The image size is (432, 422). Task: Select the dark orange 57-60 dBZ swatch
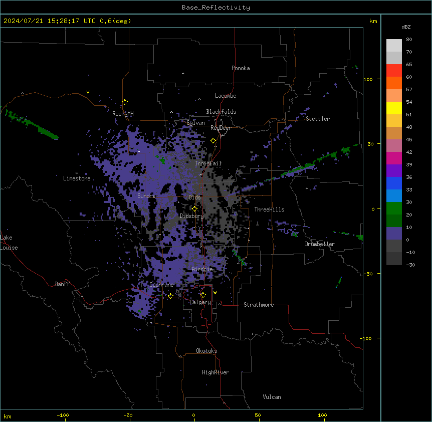pos(394,83)
